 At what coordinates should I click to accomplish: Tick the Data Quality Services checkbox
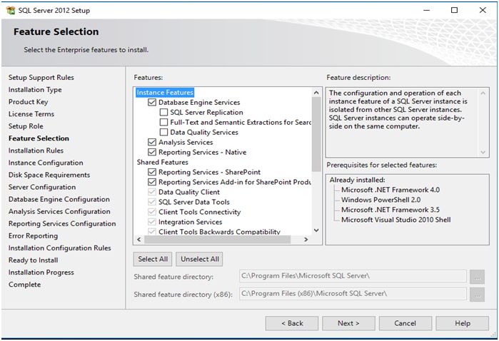[163, 132]
